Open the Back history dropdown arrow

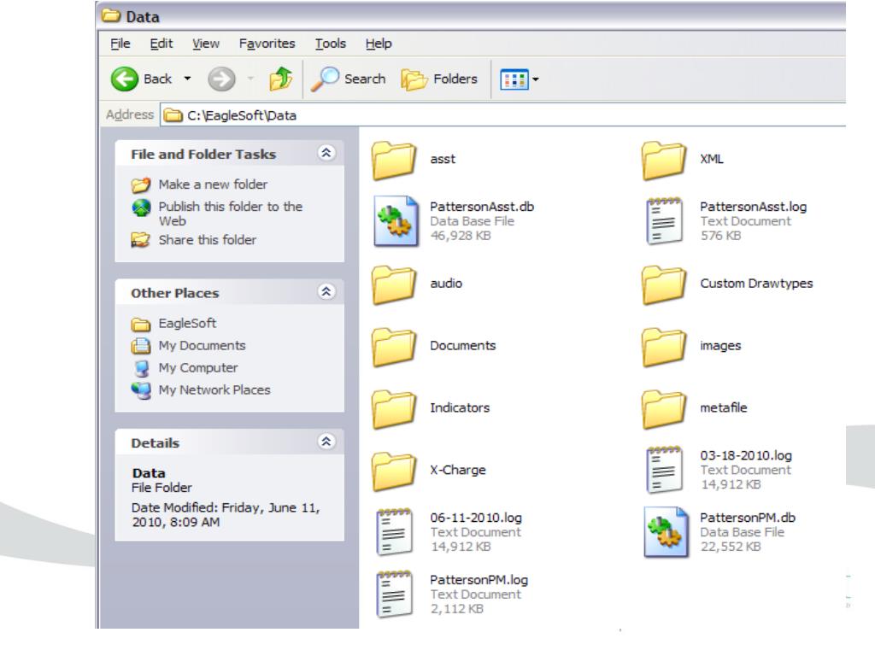click(187, 79)
